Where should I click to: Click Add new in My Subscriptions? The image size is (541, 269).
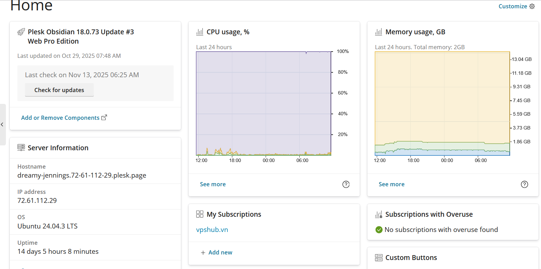[x=220, y=252]
